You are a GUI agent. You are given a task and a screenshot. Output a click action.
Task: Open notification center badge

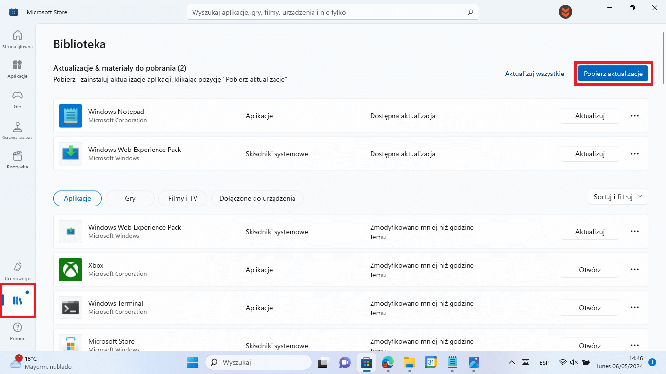tap(652, 362)
